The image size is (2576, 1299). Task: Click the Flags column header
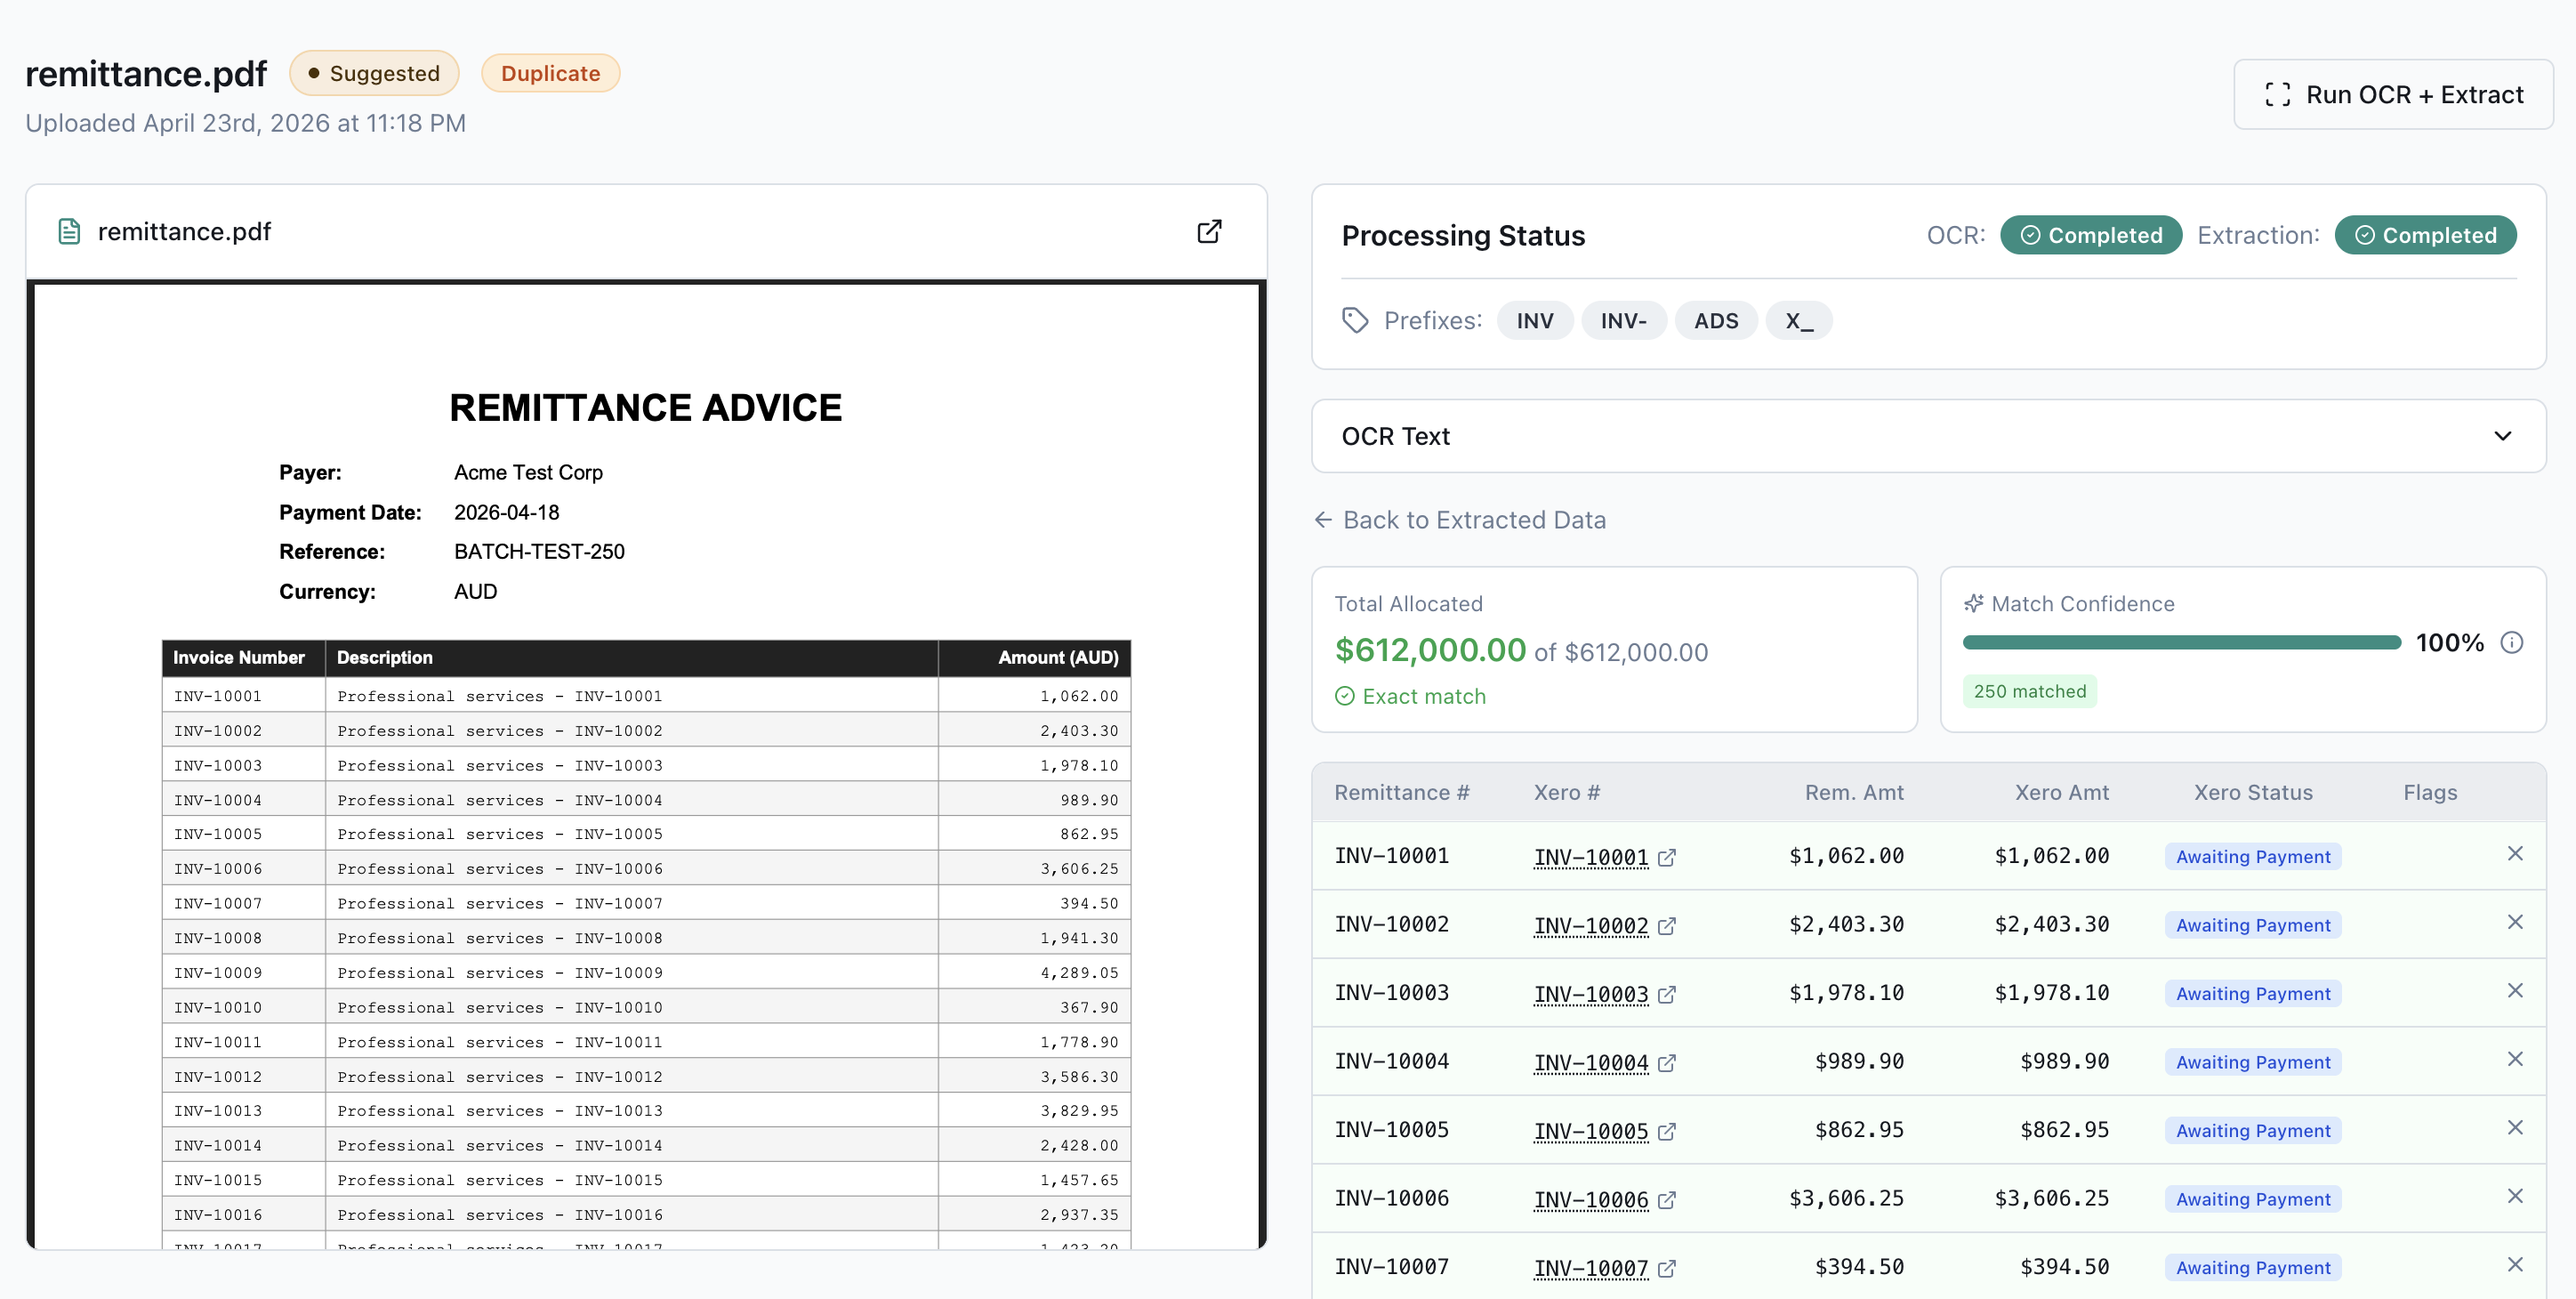[2430, 793]
